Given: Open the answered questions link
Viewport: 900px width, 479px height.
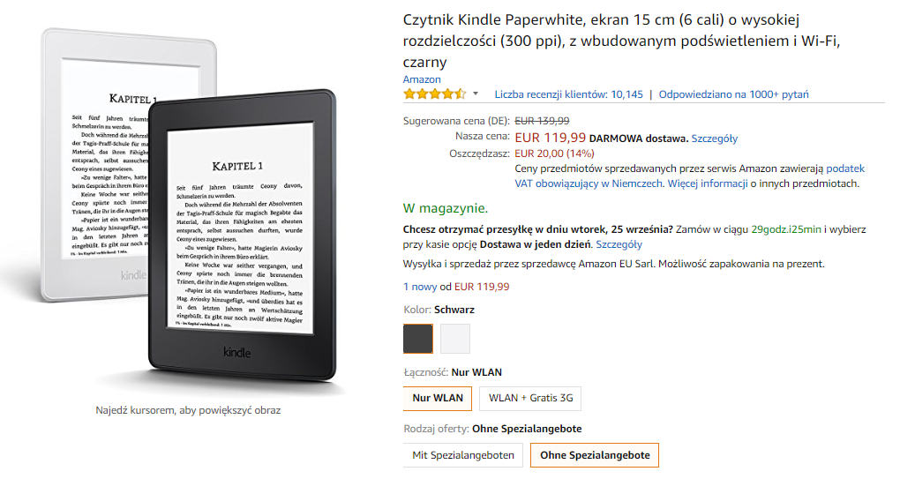Looking at the screenshot, I should coord(733,94).
